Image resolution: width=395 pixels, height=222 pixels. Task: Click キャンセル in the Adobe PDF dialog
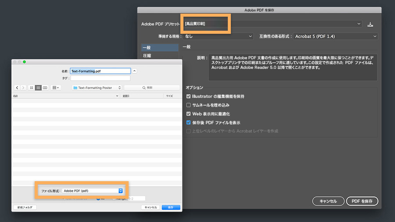[x=328, y=201]
